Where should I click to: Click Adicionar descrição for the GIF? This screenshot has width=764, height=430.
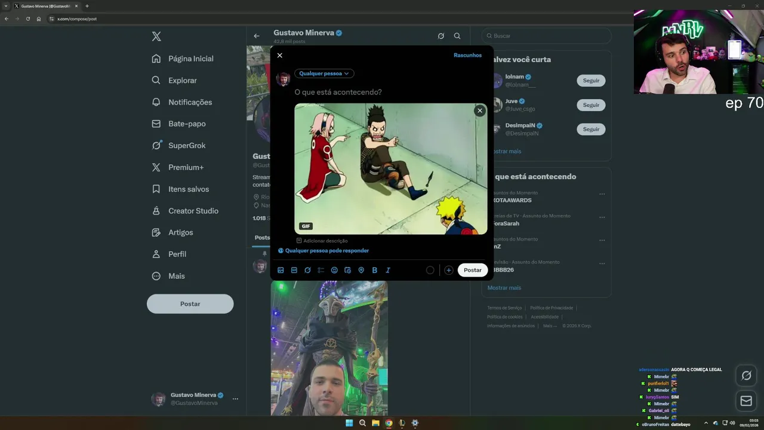tap(322, 241)
